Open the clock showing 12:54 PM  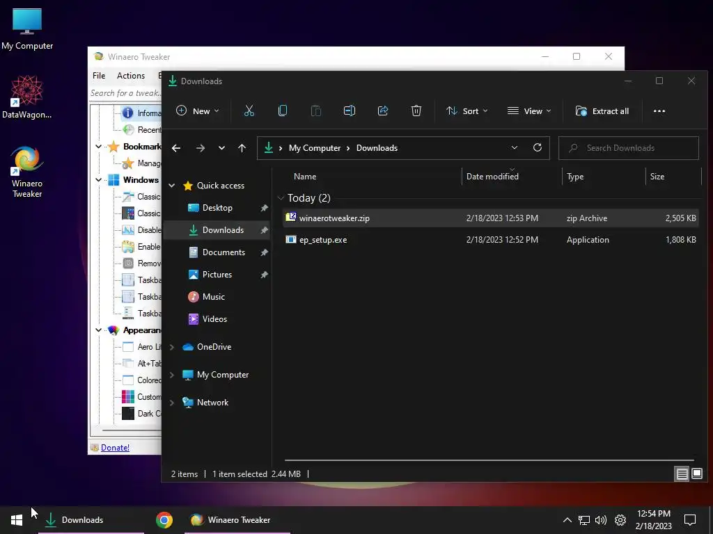(x=653, y=520)
